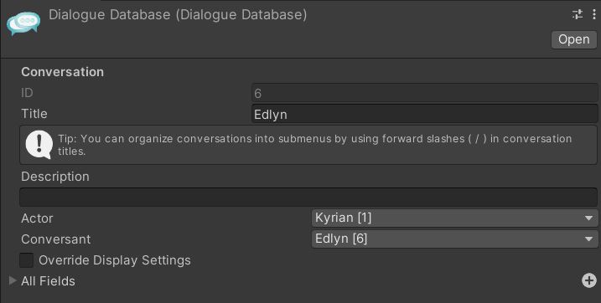
Task: Click the Title field containing Edlyn
Action: 425,114
